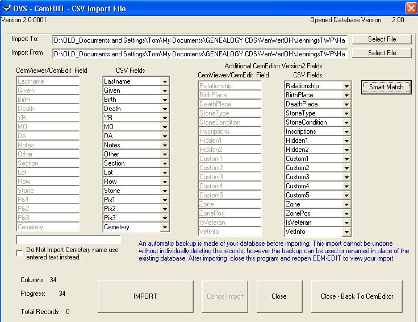Click the blue automatic backup notice text
This screenshot has height=322, width=418.
(x=274, y=251)
